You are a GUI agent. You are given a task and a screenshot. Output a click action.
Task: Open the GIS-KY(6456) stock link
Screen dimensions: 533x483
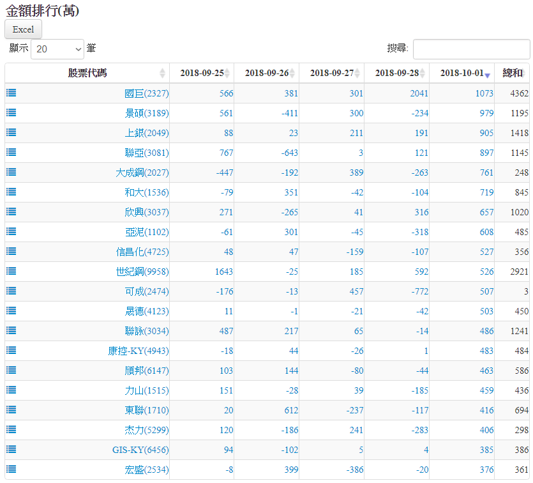[x=140, y=450]
